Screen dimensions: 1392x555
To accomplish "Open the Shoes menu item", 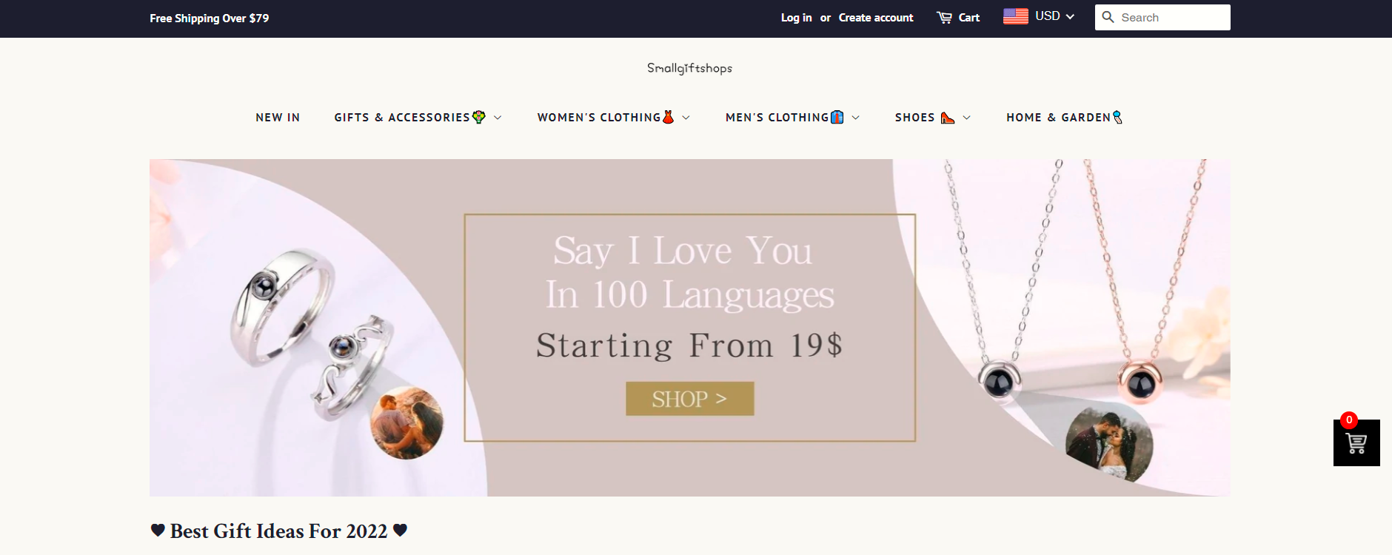I will [925, 118].
